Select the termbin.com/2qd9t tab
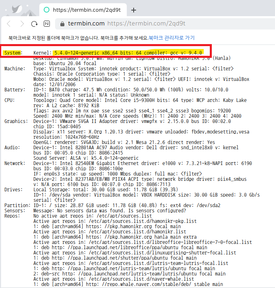 [x=83, y=10]
